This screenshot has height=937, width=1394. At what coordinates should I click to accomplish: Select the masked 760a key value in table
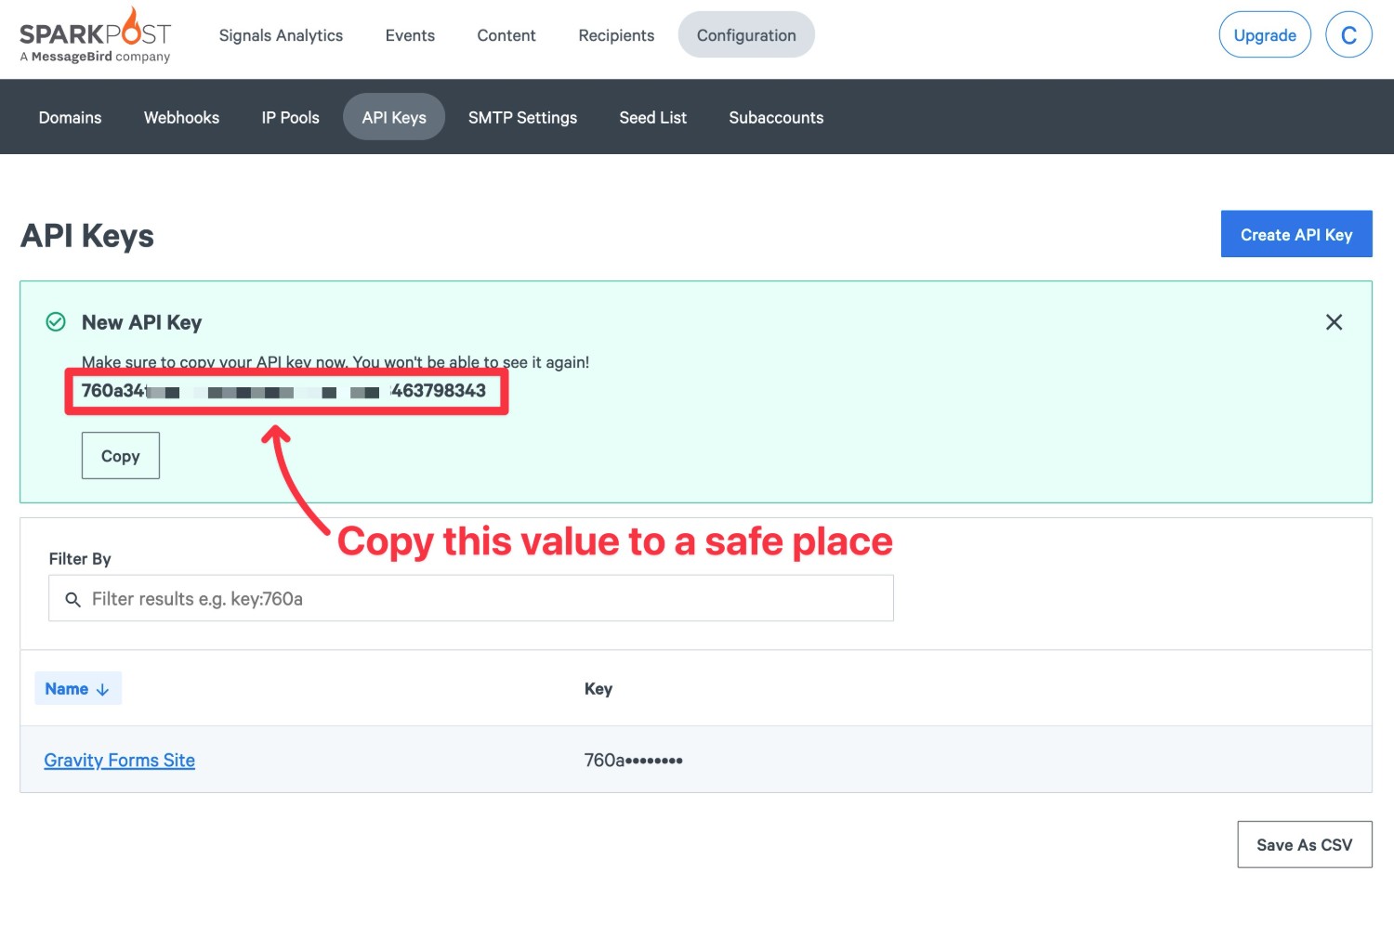[x=633, y=761]
